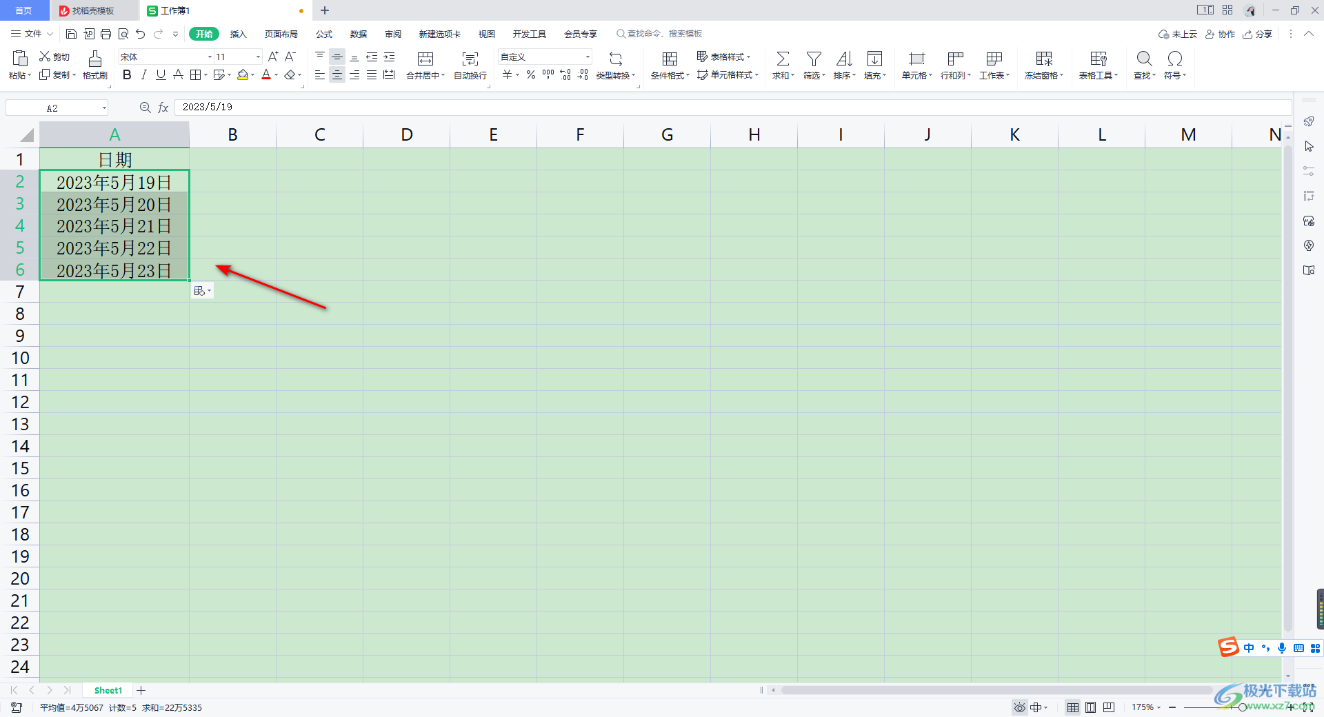Click the currency format (¥) icon
Viewport: 1324px width, 717px height.
click(x=507, y=74)
